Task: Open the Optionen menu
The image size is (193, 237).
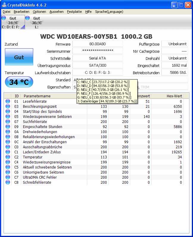Action: coord(39,12)
